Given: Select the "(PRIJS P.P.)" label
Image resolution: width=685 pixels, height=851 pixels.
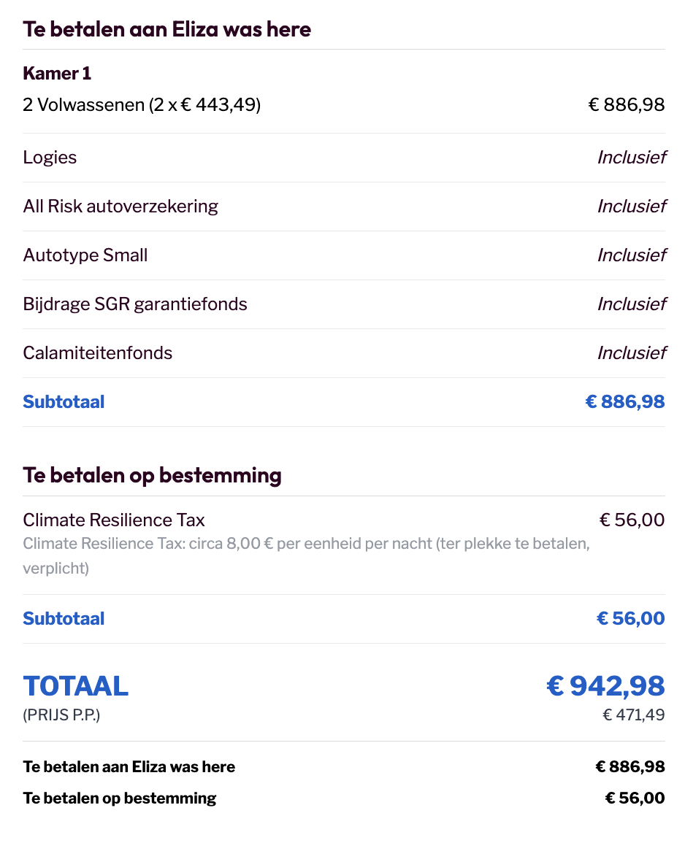Looking at the screenshot, I should click(x=61, y=715).
